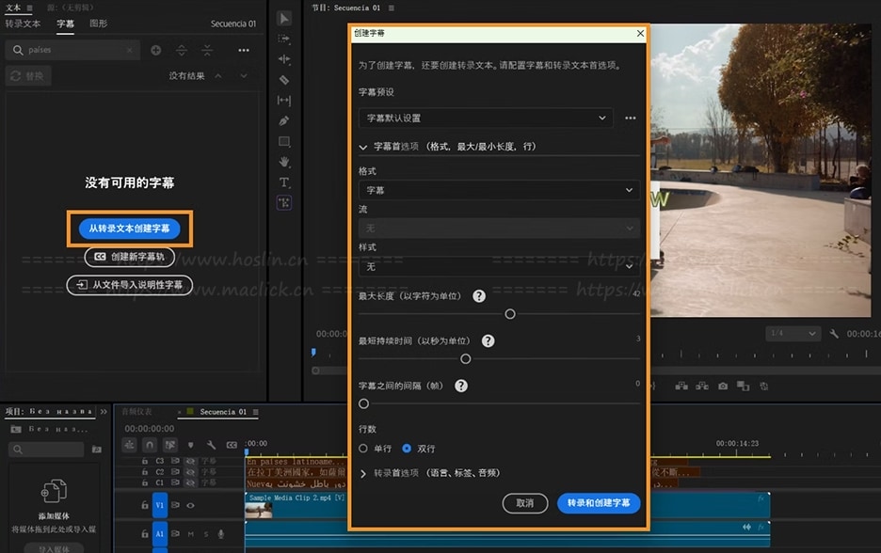Switch to the 转录文本 tab

pos(24,24)
